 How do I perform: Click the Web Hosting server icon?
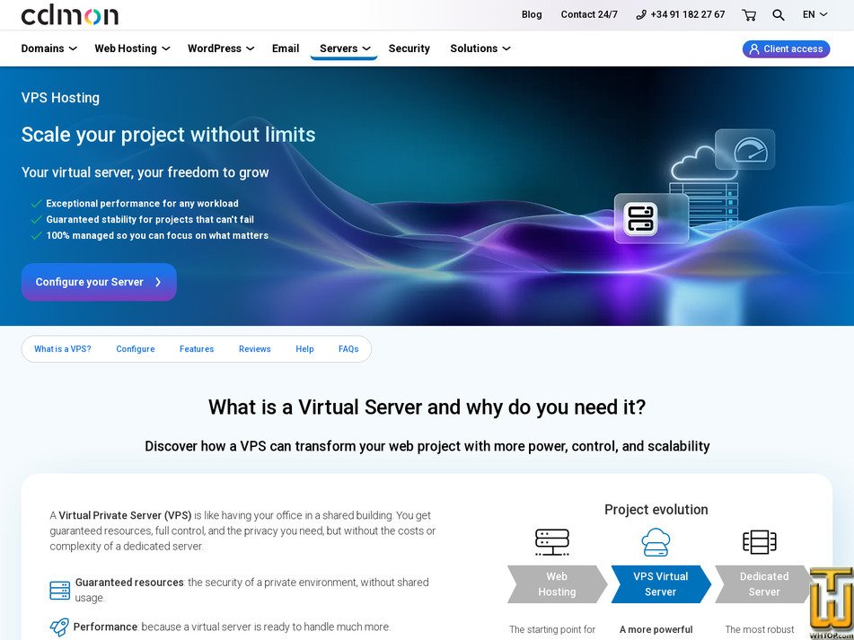coord(552,542)
